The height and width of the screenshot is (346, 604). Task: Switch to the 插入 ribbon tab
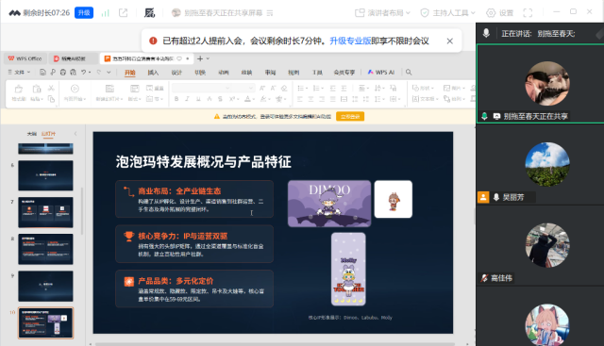(x=153, y=73)
